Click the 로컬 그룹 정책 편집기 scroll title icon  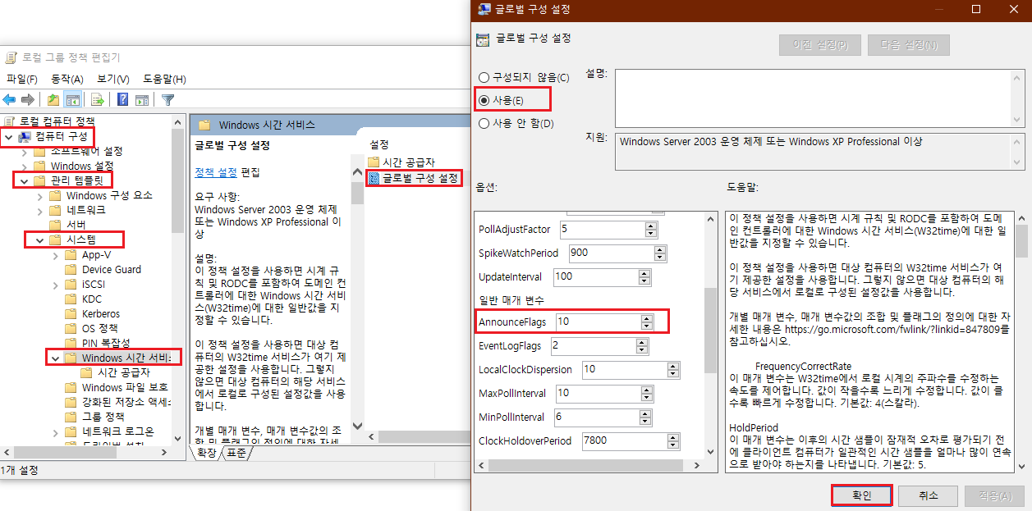point(11,57)
